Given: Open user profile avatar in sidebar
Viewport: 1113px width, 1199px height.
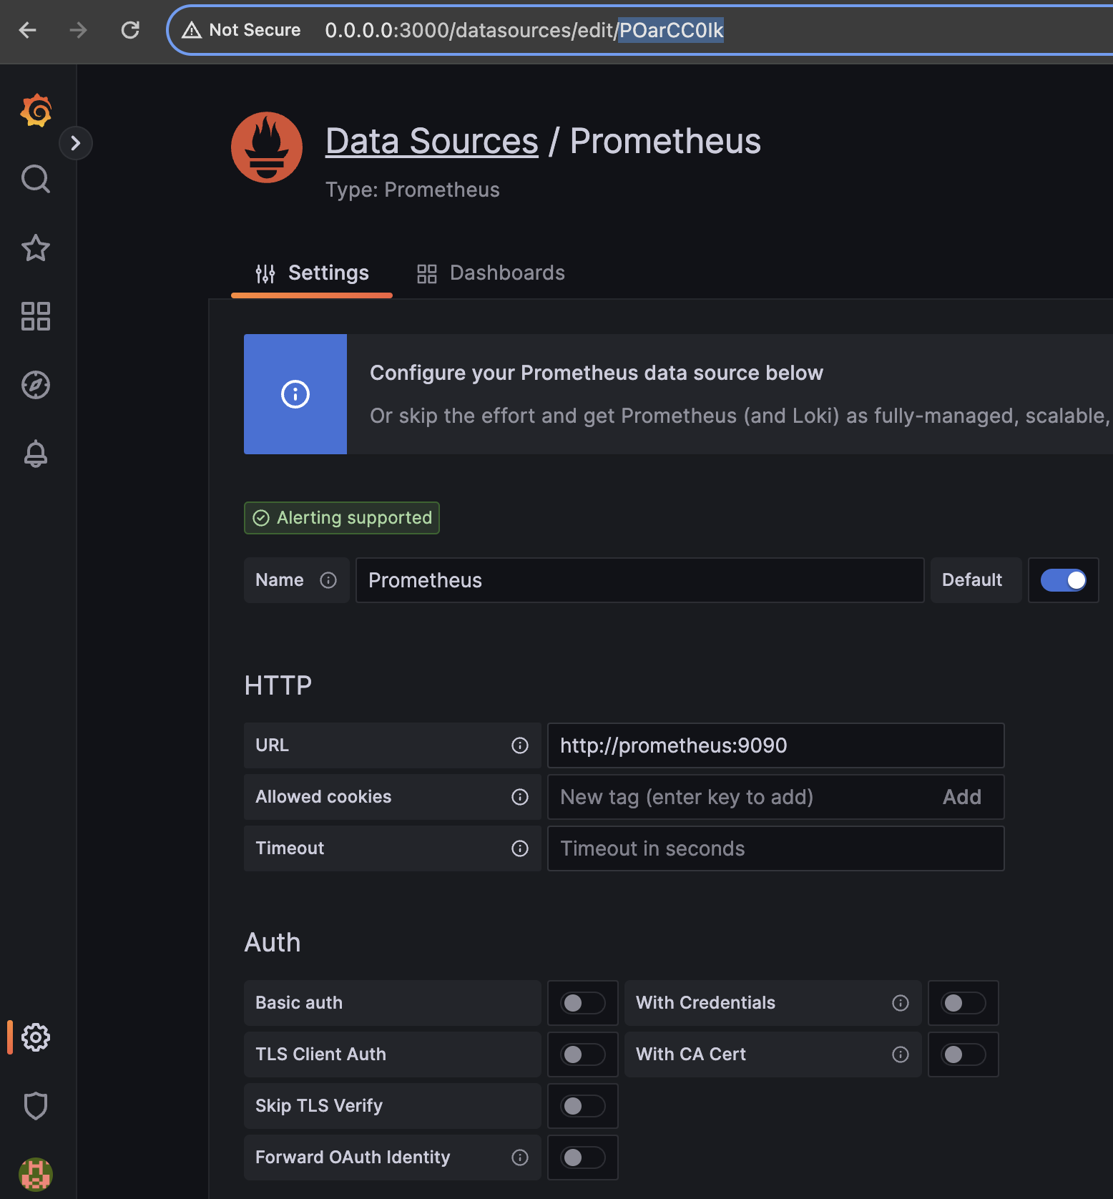Looking at the screenshot, I should (x=36, y=1175).
